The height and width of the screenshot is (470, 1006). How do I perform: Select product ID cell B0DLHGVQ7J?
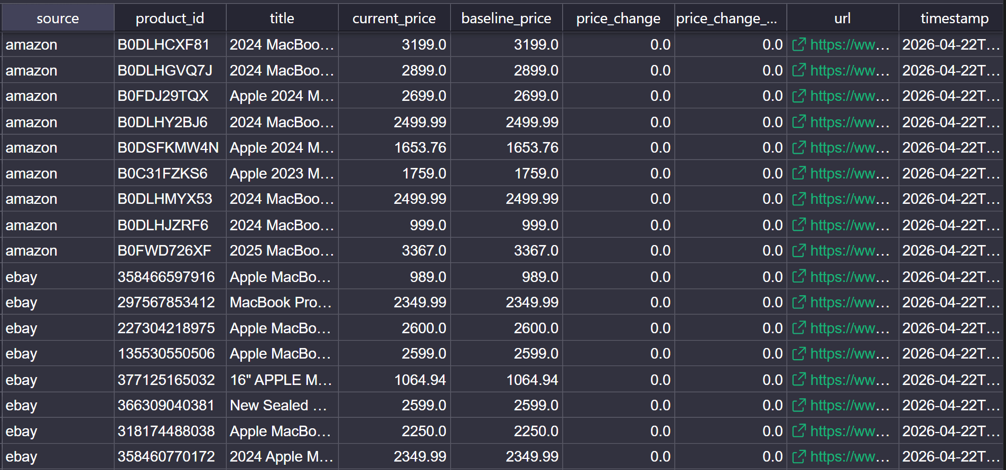click(x=170, y=70)
